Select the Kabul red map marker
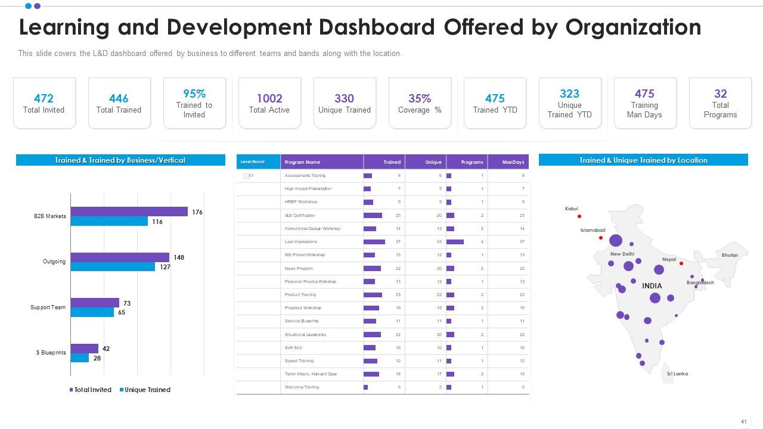The width and height of the screenshot is (763, 429). (x=579, y=216)
